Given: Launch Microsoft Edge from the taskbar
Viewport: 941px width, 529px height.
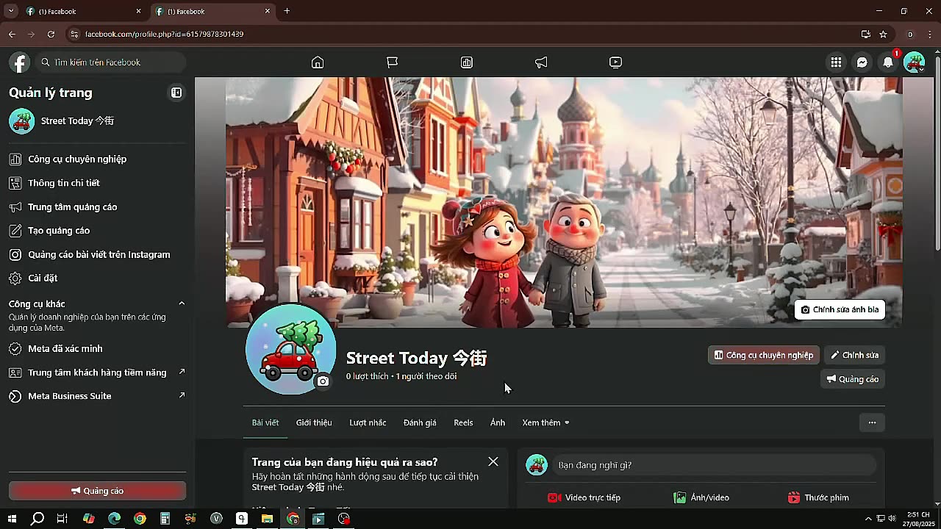Looking at the screenshot, I should click(x=114, y=519).
